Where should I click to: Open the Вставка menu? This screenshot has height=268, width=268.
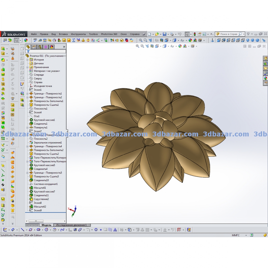click(x=63, y=34)
